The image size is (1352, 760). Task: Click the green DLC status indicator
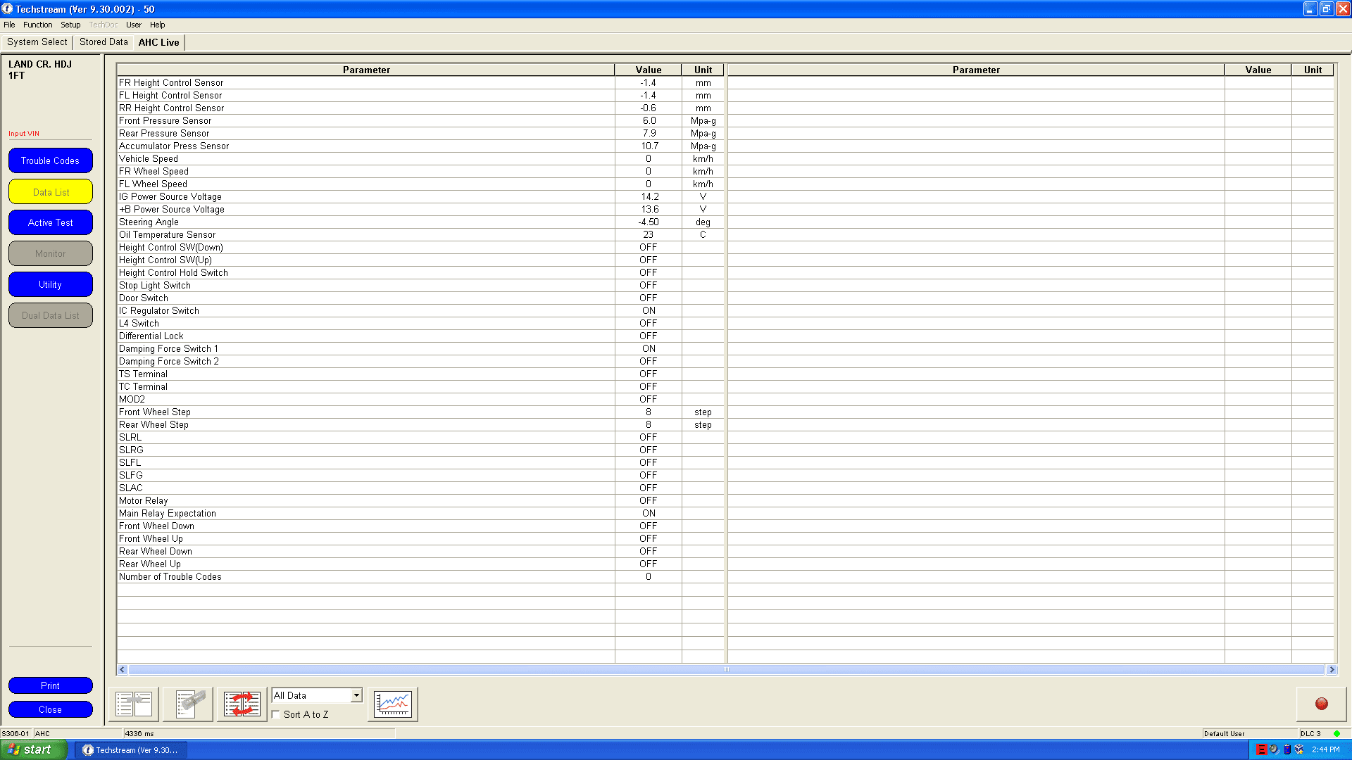coord(1337,733)
